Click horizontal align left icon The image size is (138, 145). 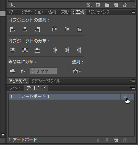click(12, 29)
